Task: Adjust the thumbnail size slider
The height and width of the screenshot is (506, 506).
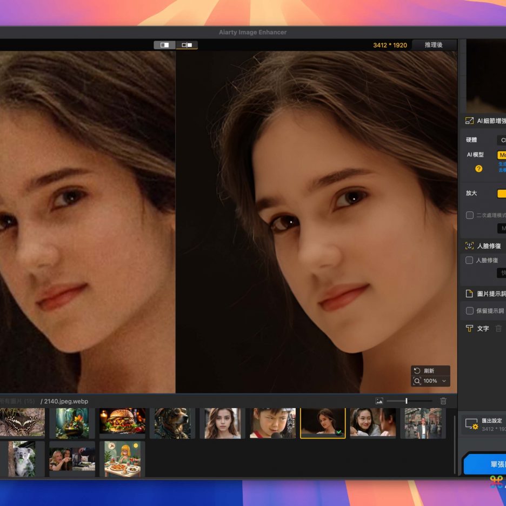Action: 406,401
